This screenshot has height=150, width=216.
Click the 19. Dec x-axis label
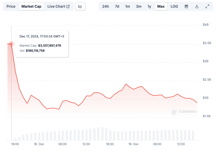(x=134, y=144)
